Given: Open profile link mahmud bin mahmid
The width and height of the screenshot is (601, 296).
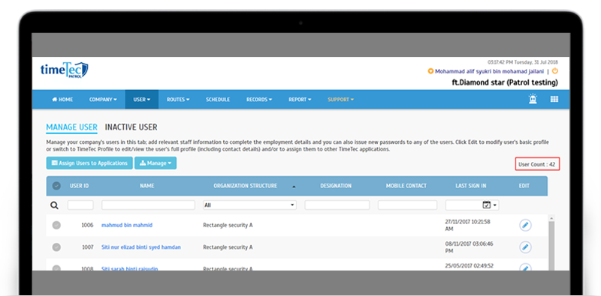Looking at the screenshot, I should tap(127, 226).
